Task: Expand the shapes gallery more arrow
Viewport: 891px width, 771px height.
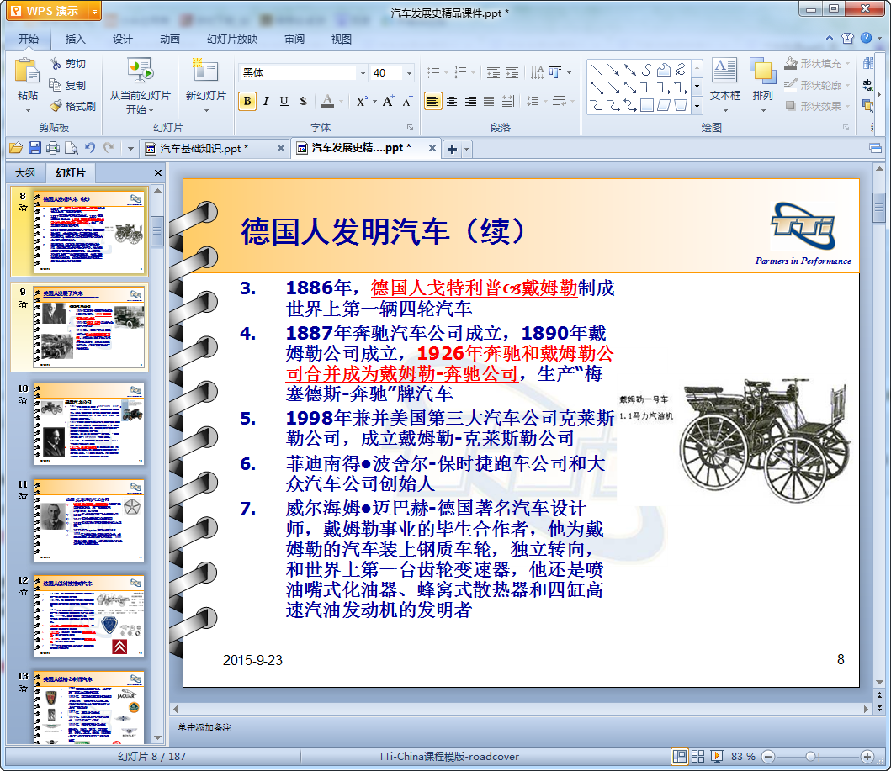Action: tap(697, 106)
